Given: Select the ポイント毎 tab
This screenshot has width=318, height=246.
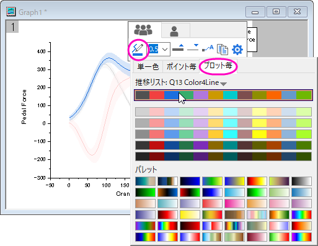Looking at the screenshot, I should click(x=181, y=67).
